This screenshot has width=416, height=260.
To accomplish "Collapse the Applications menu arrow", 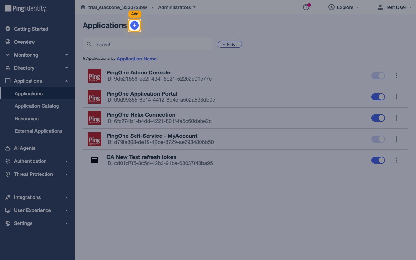I will pos(67,81).
